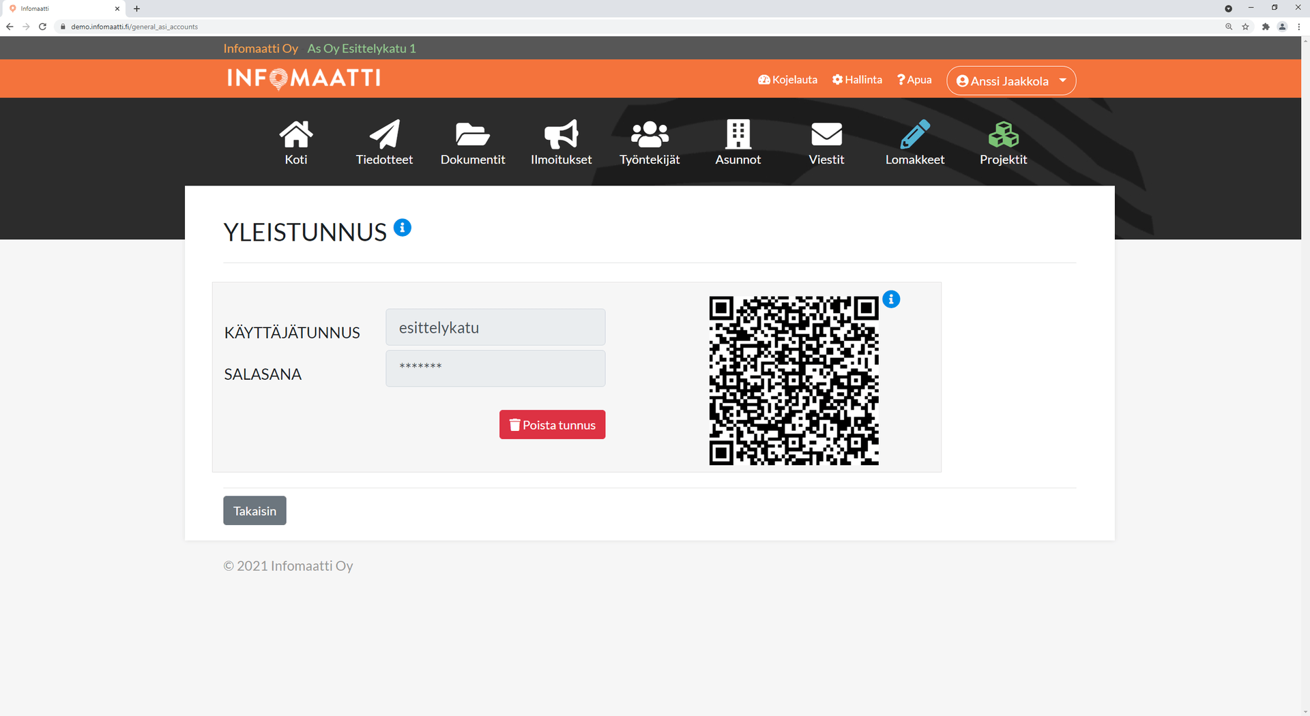The width and height of the screenshot is (1310, 716).
Task: Click the Salasana password field
Action: tap(495, 368)
